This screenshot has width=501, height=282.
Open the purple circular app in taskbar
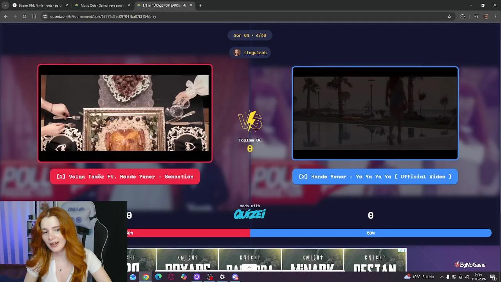196,277
